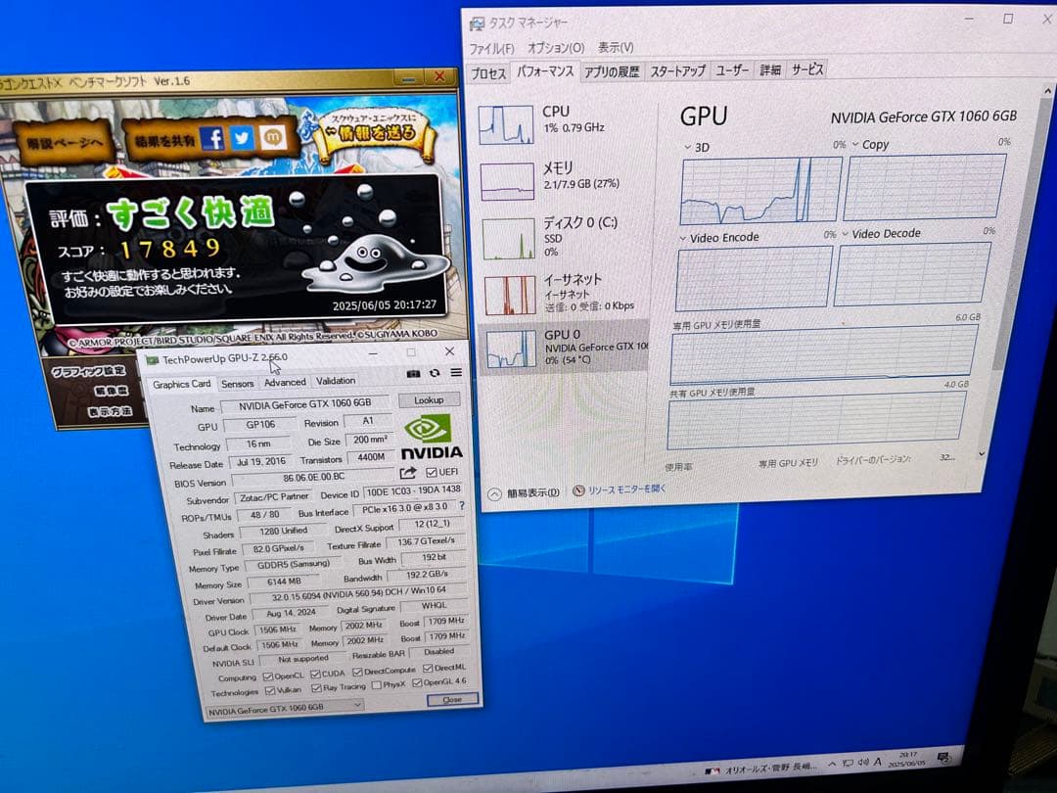The width and height of the screenshot is (1057, 793).
Task: Select the CPU performance graph thumbnail
Action: (506, 124)
